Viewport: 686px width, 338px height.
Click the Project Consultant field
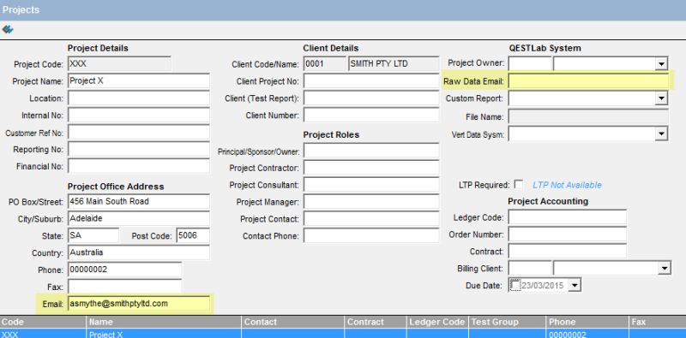(x=371, y=185)
